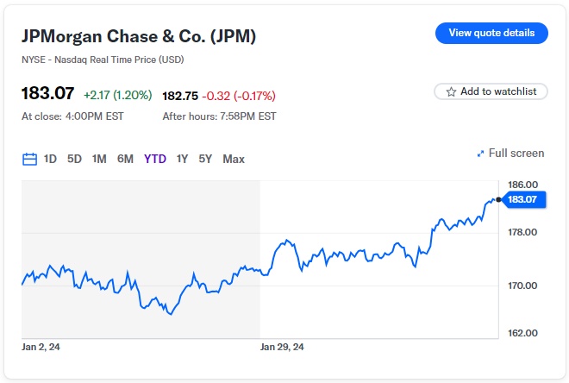Viewport: 569px width, 383px height.
Task: Click the 186.00 price axis label
Action: [x=523, y=185]
